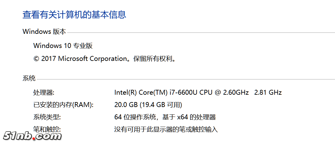Click the 51nb.com watermark logo
This screenshot has width=335, height=143.
32,136
